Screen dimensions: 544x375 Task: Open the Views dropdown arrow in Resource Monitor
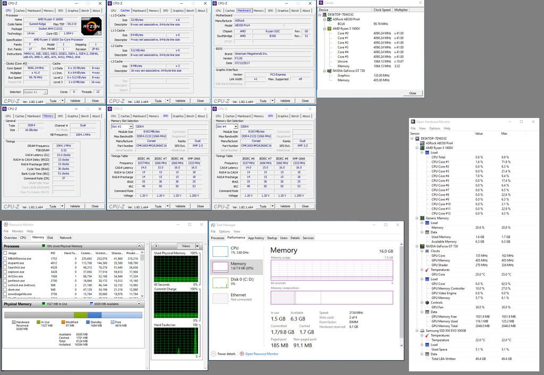pyautogui.click(x=197, y=246)
